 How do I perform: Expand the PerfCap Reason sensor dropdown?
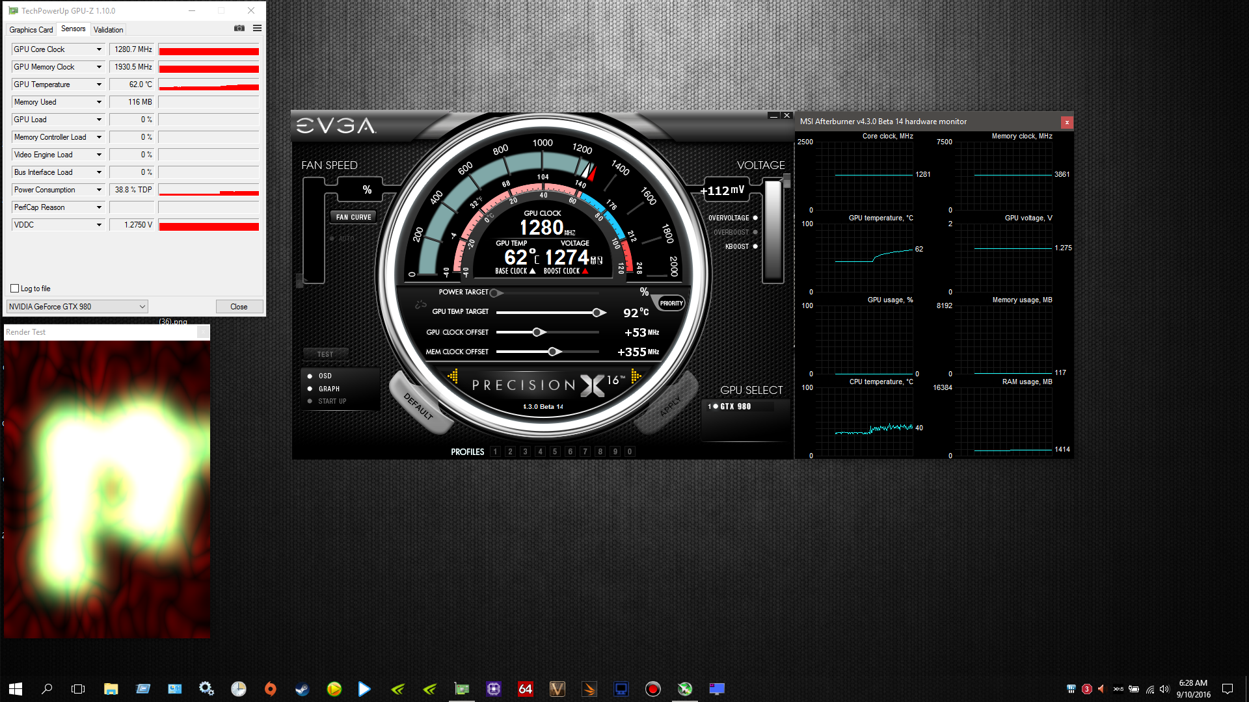[x=99, y=207]
